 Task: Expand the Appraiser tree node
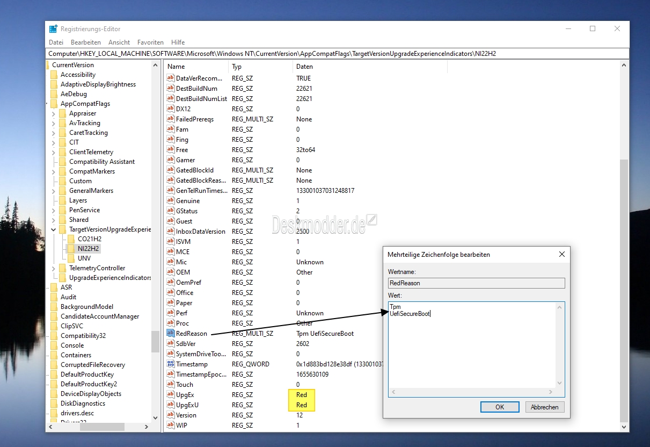(53, 113)
